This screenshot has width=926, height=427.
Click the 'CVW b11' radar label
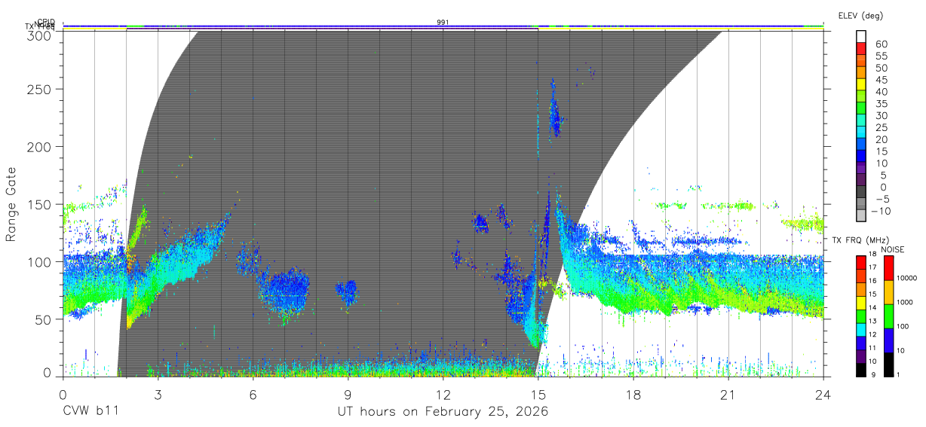(90, 412)
